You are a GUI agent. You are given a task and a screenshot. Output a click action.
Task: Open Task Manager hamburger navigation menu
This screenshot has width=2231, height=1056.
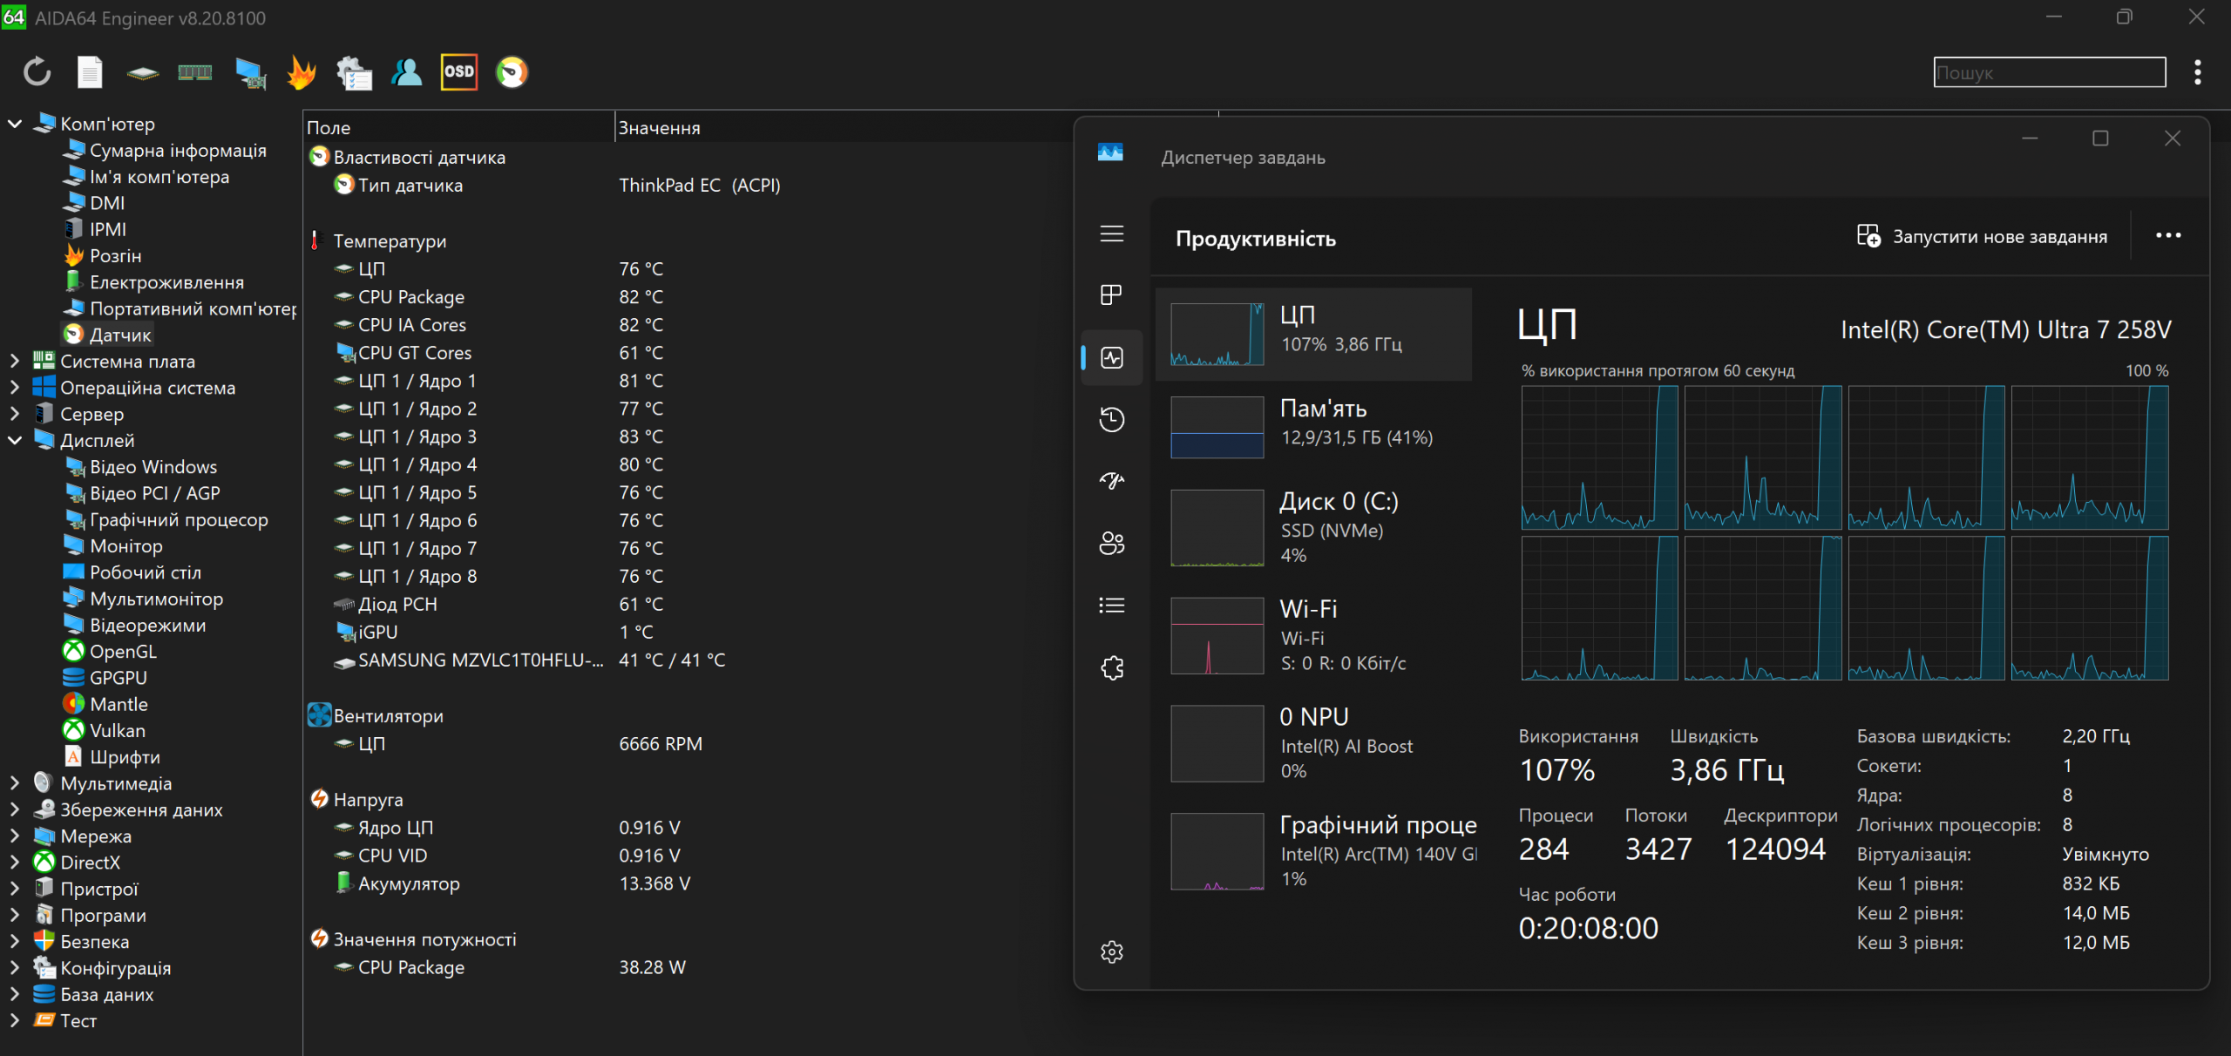click(1111, 234)
